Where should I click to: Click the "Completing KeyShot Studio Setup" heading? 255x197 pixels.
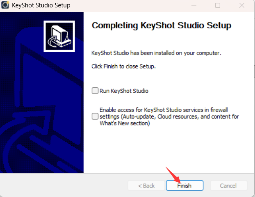pyautogui.click(x=162, y=25)
